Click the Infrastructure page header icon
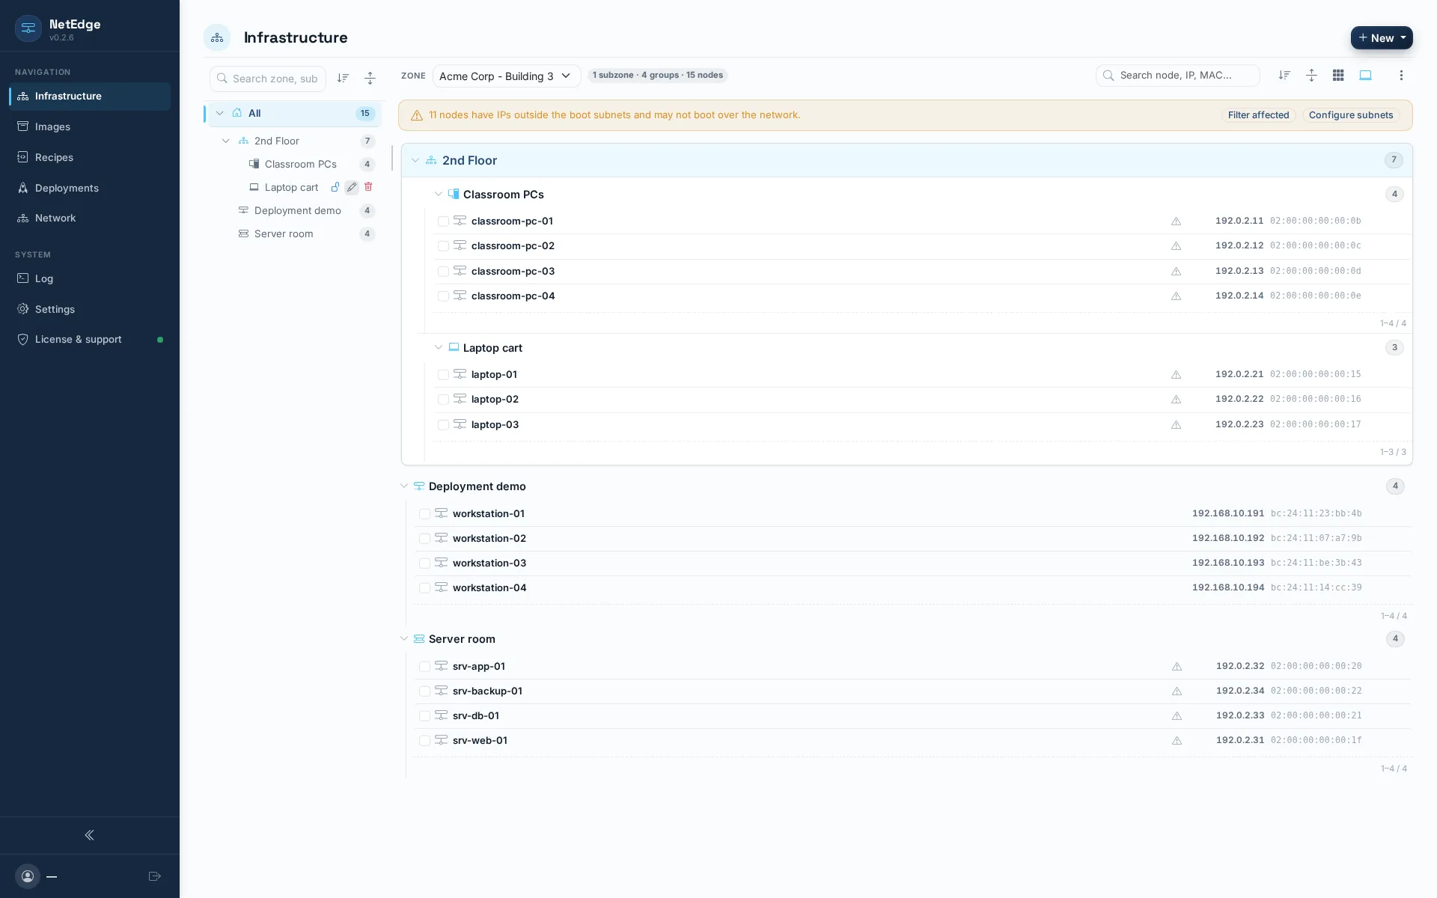Viewport: 1437px width, 898px height. [x=217, y=37]
